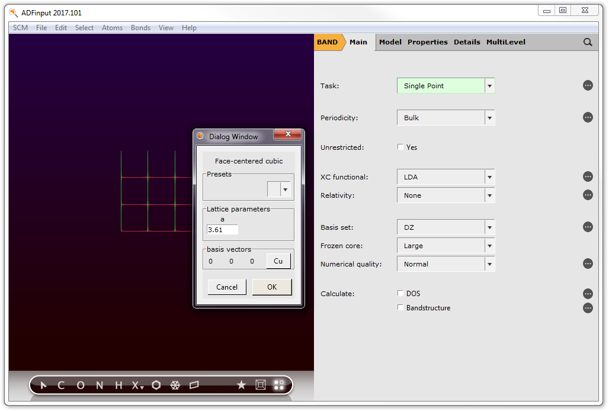This screenshot has width=609, height=411.
Task: Open the Basis set dropdown
Action: pos(489,227)
